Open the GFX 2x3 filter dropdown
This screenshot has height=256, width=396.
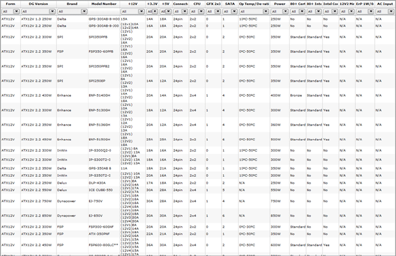pyautogui.click(x=213, y=11)
